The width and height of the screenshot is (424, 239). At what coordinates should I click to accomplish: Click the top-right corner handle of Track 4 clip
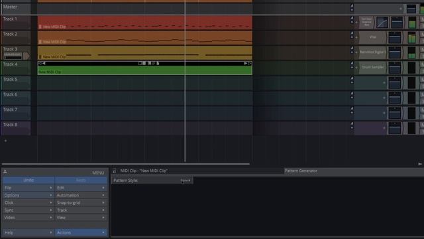click(250, 63)
